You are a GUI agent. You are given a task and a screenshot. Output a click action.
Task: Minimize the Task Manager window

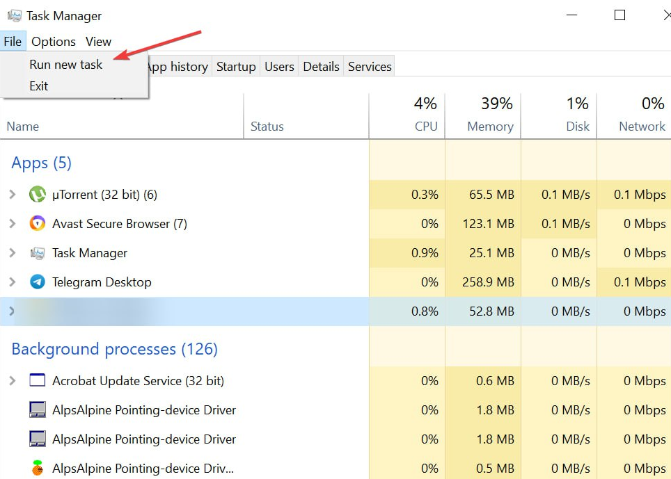click(571, 15)
